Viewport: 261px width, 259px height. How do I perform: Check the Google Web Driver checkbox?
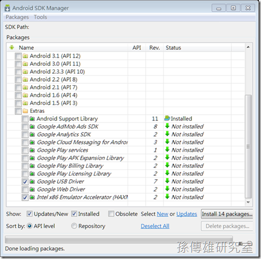[25, 189]
